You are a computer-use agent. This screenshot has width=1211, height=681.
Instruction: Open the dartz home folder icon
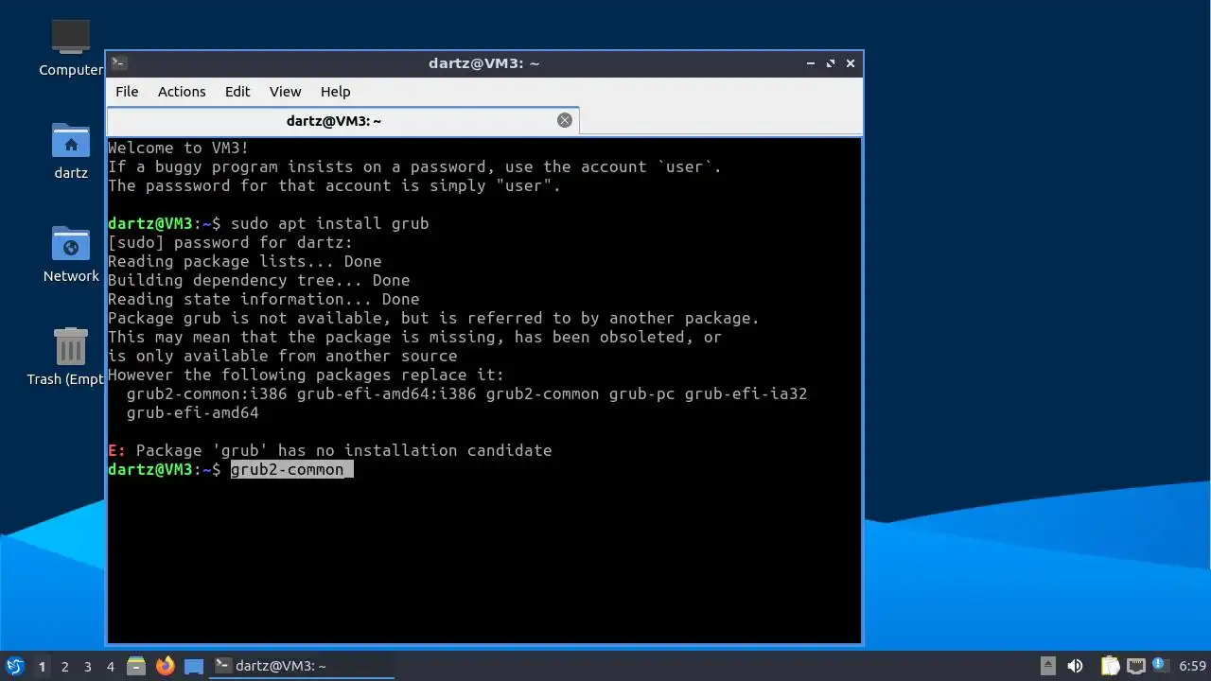tap(71, 150)
